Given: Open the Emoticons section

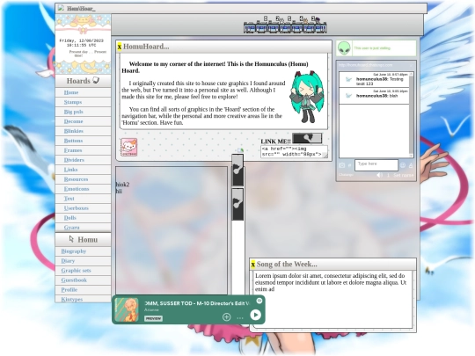Looking at the screenshot, I should 77,189.
